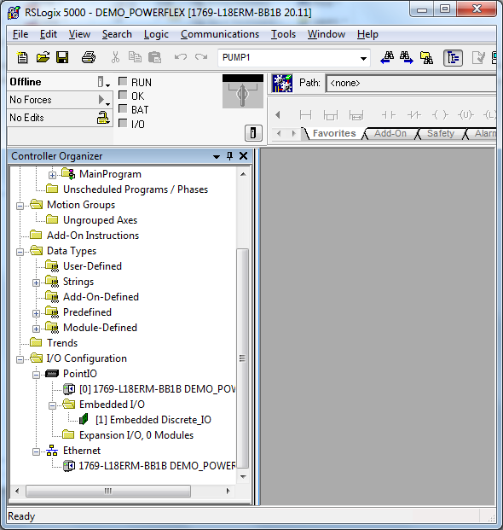Screen dimensions: 503x530
Task: Toggle the Controller Organizer toolbar icon
Action: 453,58
